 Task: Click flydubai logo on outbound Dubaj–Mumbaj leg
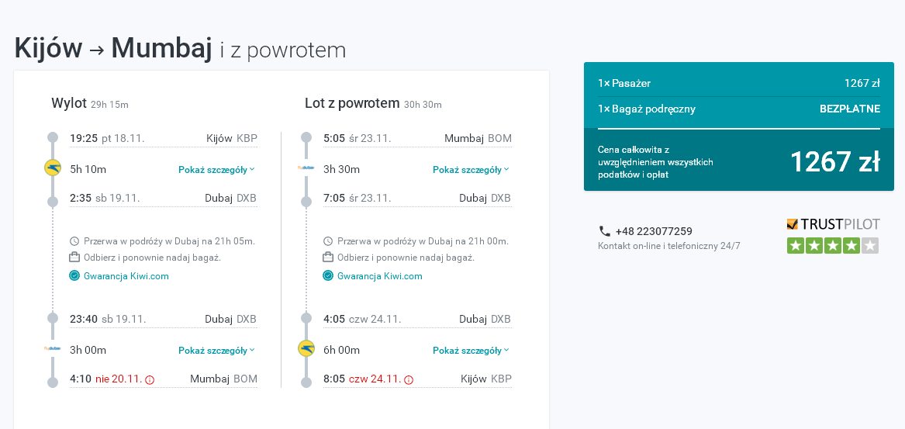(53, 348)
